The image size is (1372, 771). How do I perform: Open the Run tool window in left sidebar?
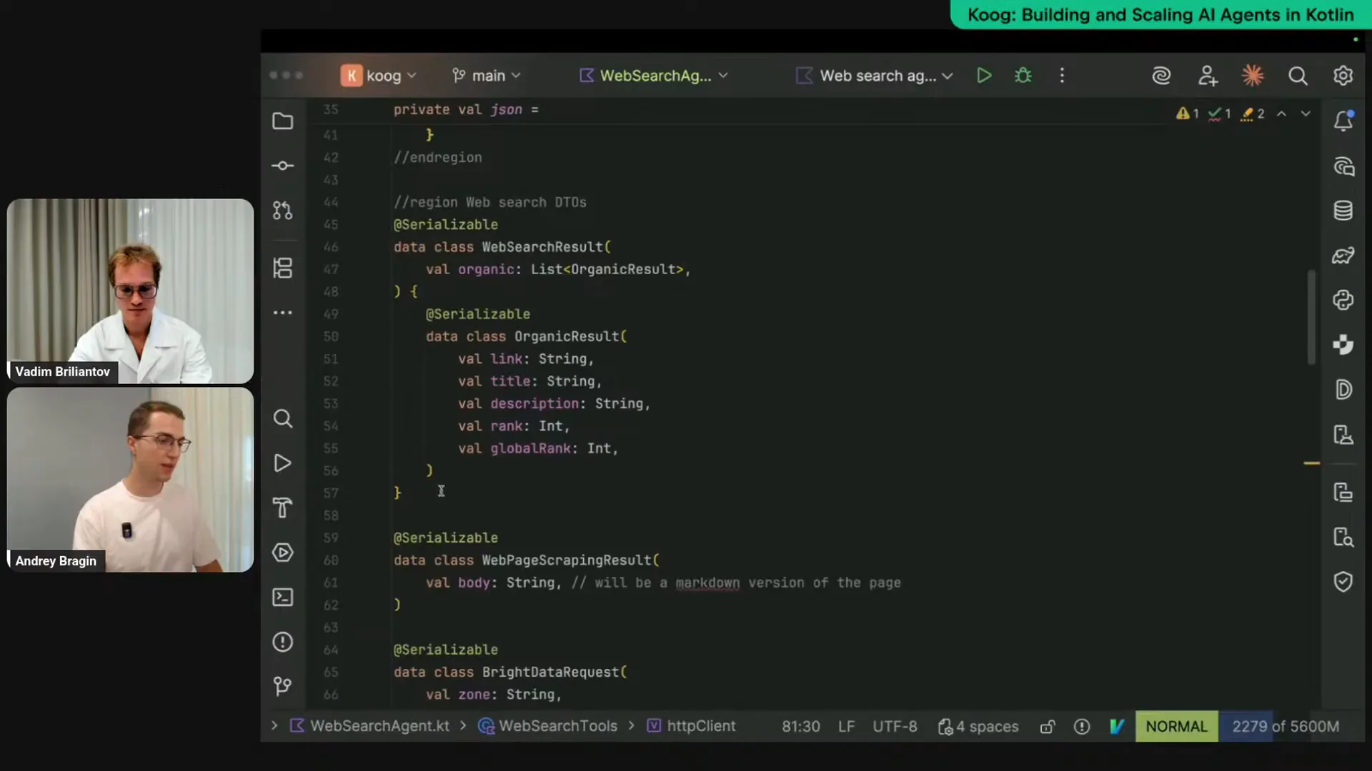(283, 463)
